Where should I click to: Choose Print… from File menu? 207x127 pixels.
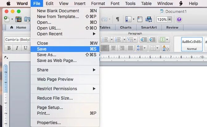coord(65,113)
